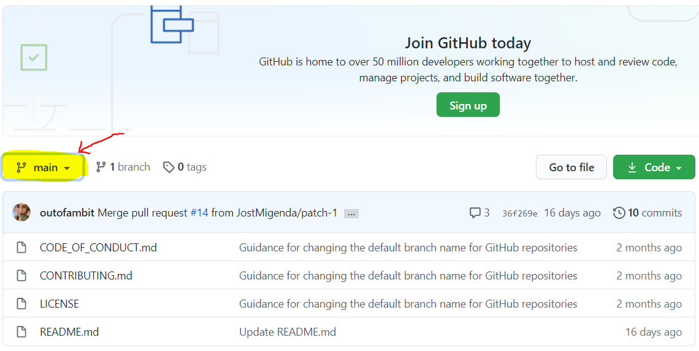Open commit message on LICENSE row
Viewport: 699px width, 351px height.
click(408, 304)
